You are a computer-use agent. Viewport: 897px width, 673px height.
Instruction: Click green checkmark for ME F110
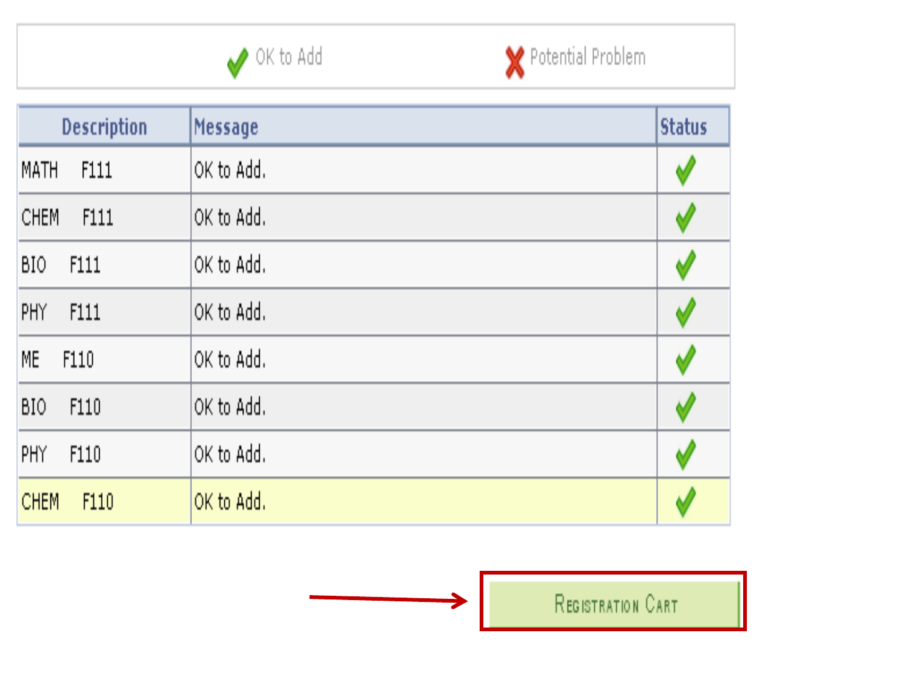[x=686, y=360]
